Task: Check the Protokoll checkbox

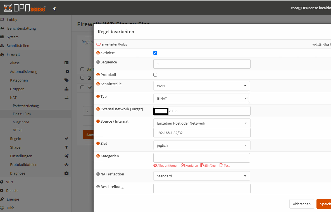Action: [x=155, y=75]
